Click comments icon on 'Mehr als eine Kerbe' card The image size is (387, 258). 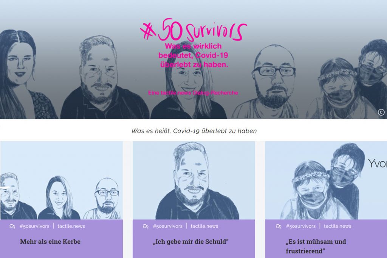(x=12, y=226)
